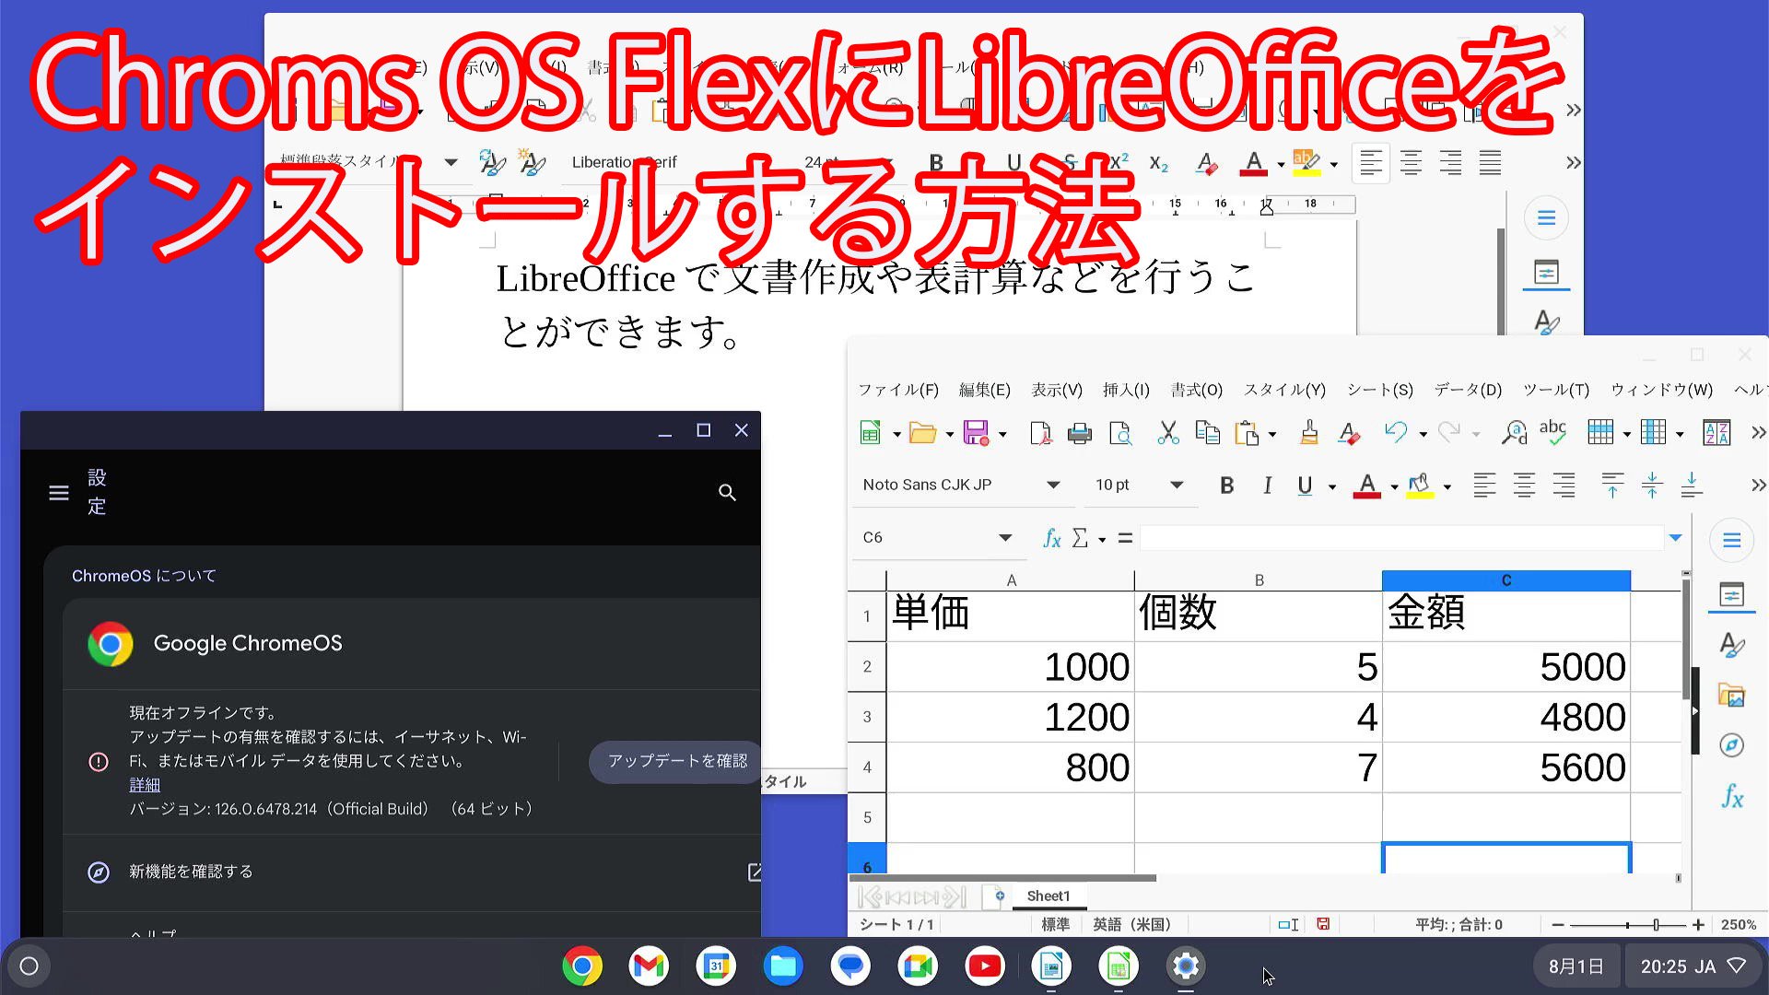This screenshot has height=995, width=1769.
Task: Click the アップデートを確認 button
Action: click(677, 761)
